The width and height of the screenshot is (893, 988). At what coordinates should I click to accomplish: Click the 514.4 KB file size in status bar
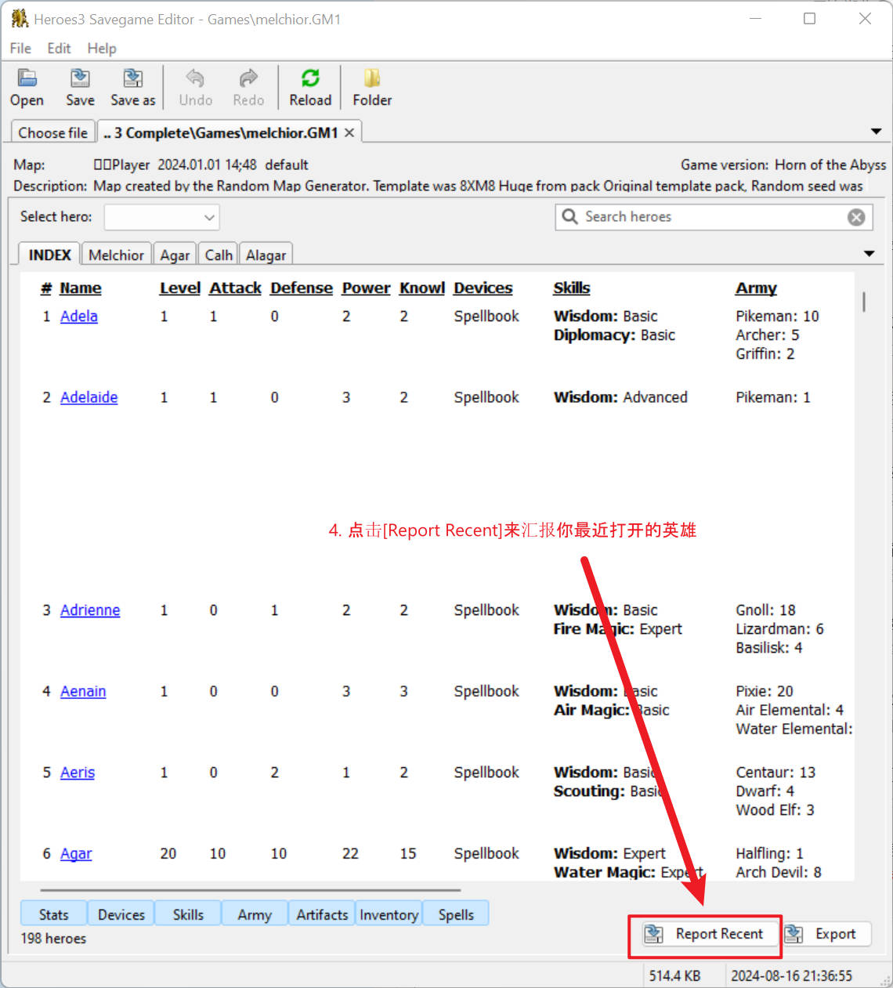pos(674,976)
